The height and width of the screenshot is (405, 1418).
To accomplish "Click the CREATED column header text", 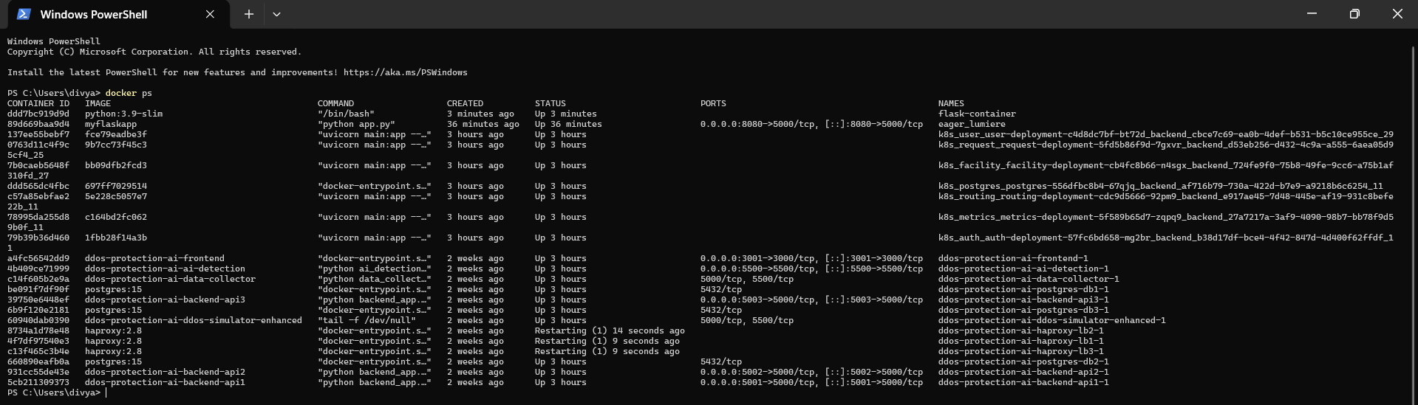I will pyautogui.click(x=465, y=103).
